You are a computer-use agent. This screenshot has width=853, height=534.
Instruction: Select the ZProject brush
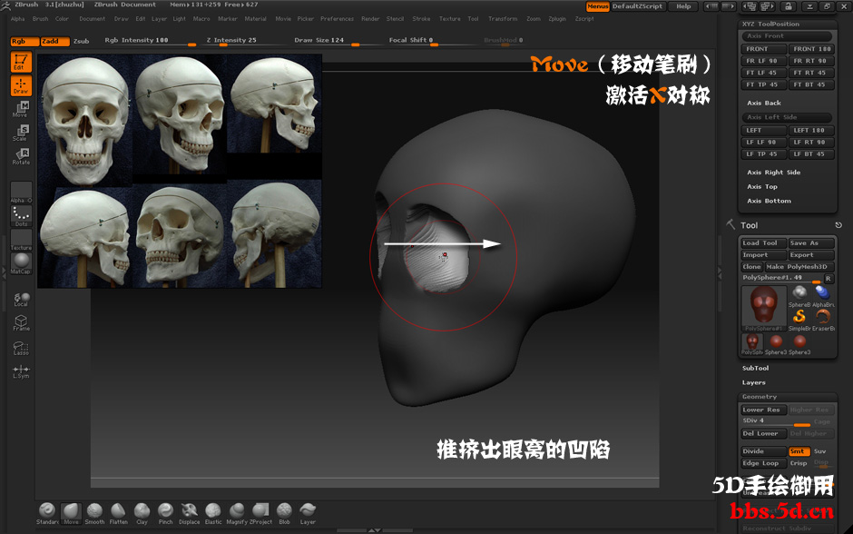pos(260,513)
